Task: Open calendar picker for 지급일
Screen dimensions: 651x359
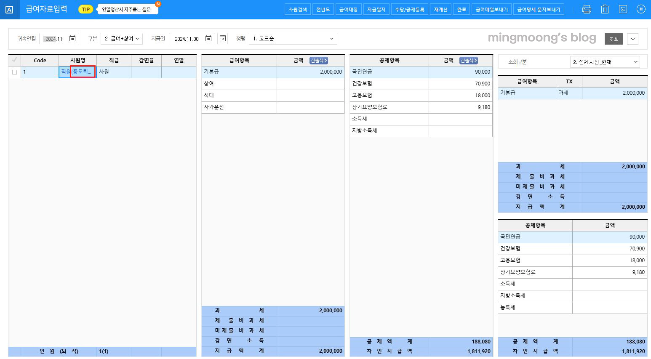Action: [x=208, y=39]
